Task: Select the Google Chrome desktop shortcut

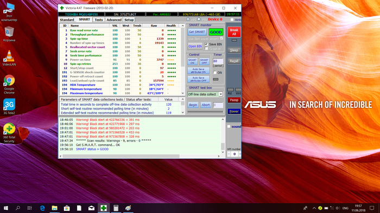Action: click(x=9, y=84)
